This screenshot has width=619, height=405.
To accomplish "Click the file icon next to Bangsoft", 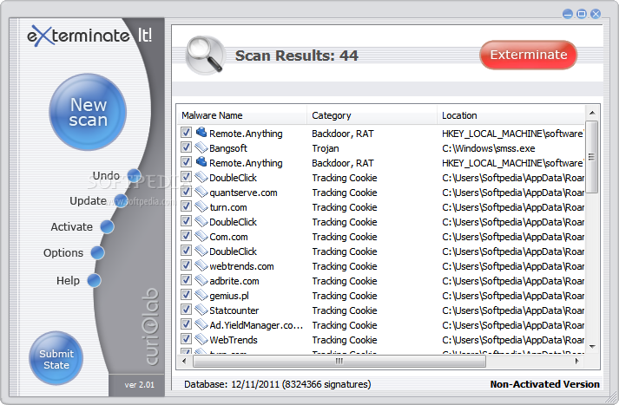I will (201, 147).
